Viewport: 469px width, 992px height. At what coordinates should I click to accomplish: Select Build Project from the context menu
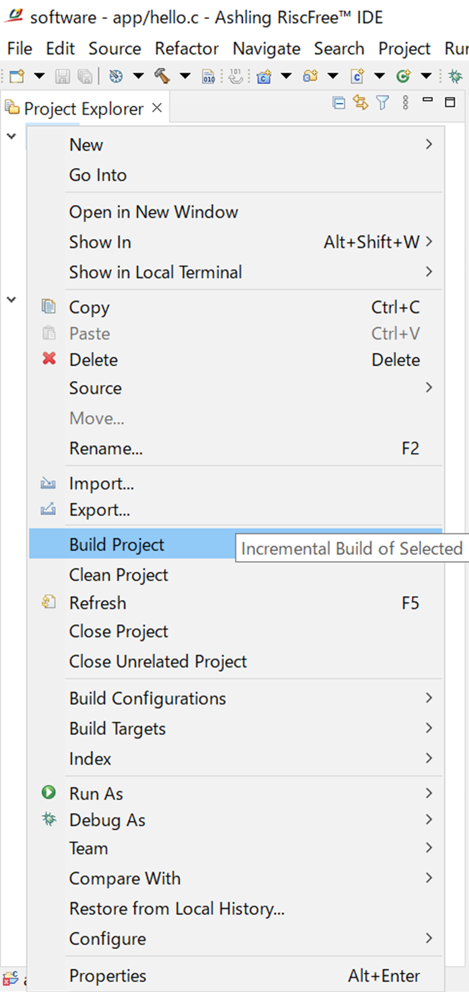[x=116, y=544]
